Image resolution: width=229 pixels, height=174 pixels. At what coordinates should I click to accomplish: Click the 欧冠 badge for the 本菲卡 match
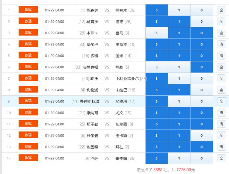(28, 33)
